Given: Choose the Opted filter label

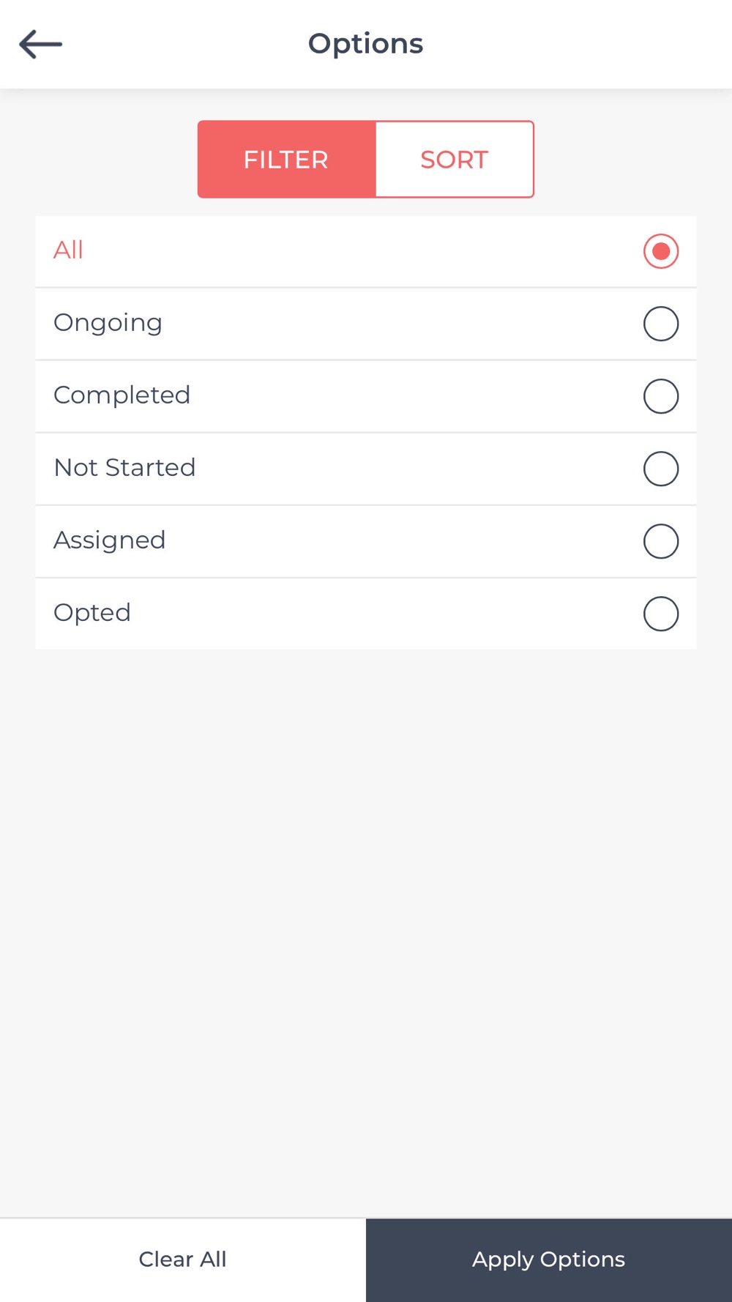Looking at the screenshot, I should (92, 613).
